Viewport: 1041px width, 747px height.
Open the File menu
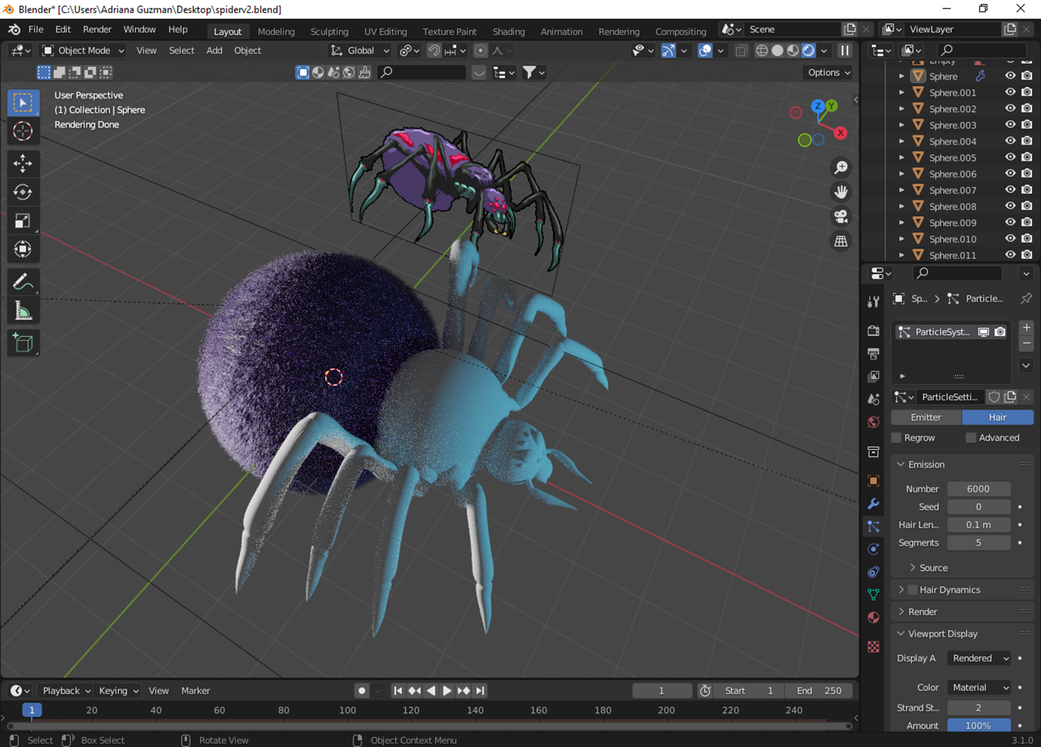36,30
